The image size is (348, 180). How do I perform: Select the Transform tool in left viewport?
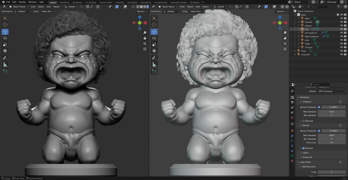point(5,51)
